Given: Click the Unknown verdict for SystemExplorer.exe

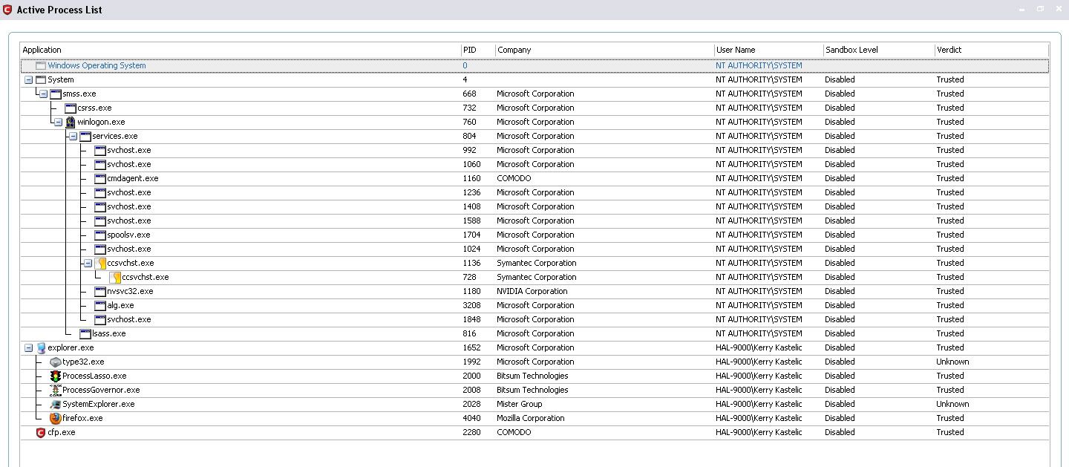Looking at the screenshot, I should point(952,404).
